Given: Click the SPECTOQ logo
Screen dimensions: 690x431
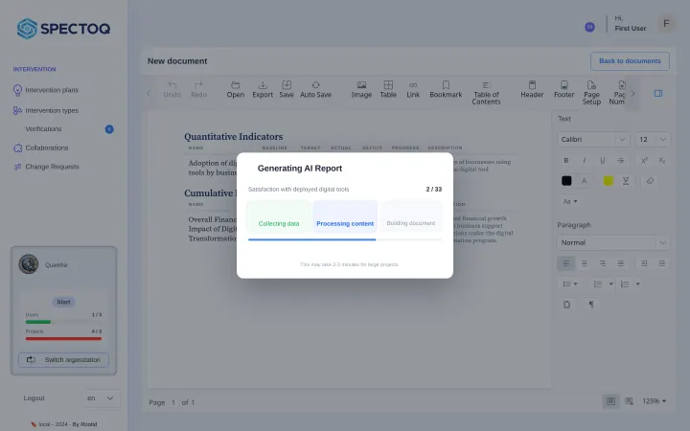Looking at the screenshot, I should (x=63, y=29).
